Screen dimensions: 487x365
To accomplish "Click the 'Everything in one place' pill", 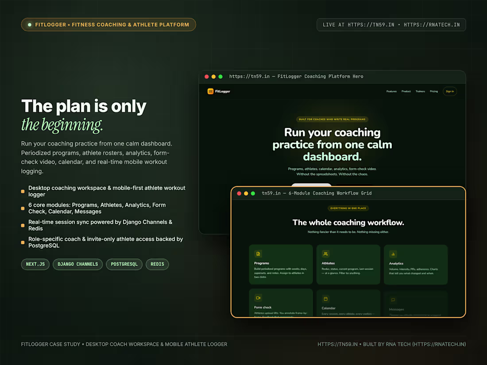I will (x=348, y=208).
